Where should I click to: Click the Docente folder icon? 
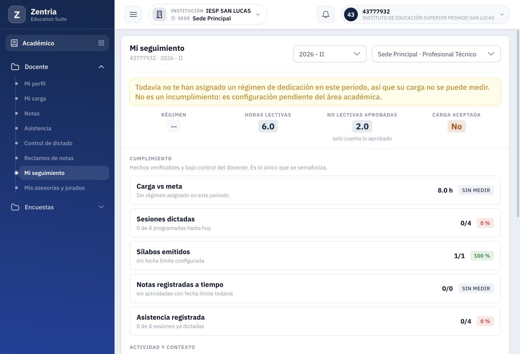click(15, 66)
